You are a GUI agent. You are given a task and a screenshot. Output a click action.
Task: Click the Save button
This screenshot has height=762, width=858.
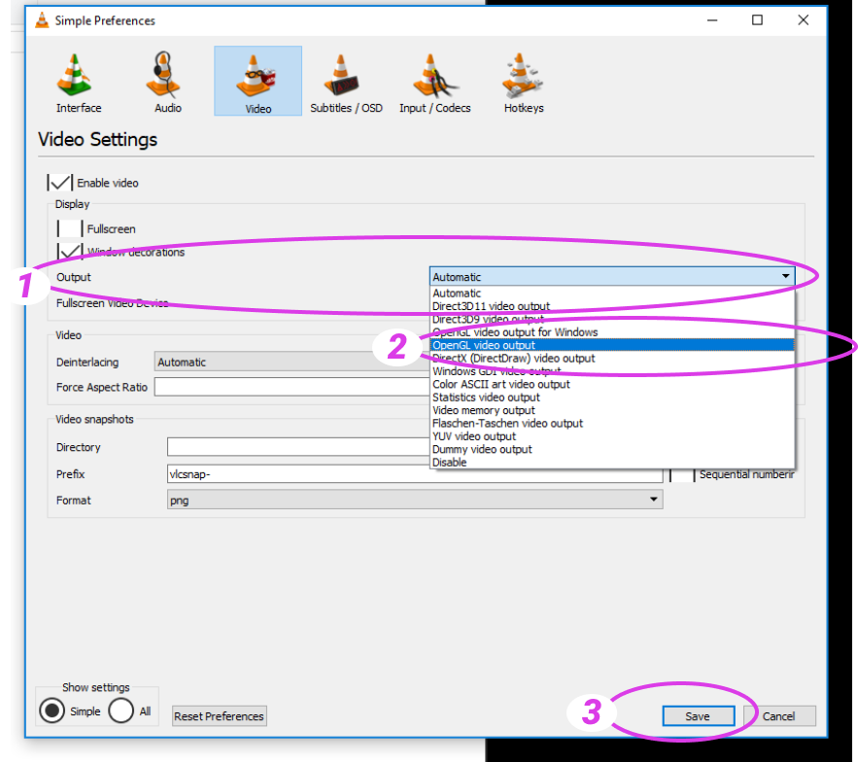tap(698, 716)
